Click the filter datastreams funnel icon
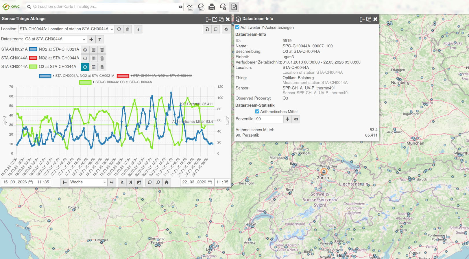The image size is (469, 259). (100, 39)
